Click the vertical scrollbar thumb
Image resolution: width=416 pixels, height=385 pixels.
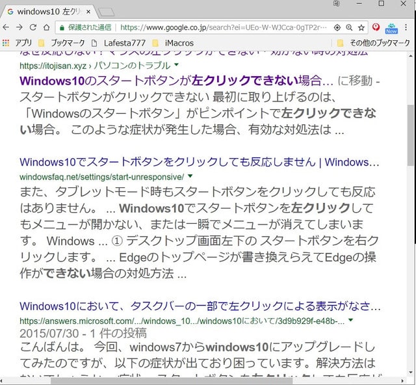pyautogui.click(x=411, y=136)
